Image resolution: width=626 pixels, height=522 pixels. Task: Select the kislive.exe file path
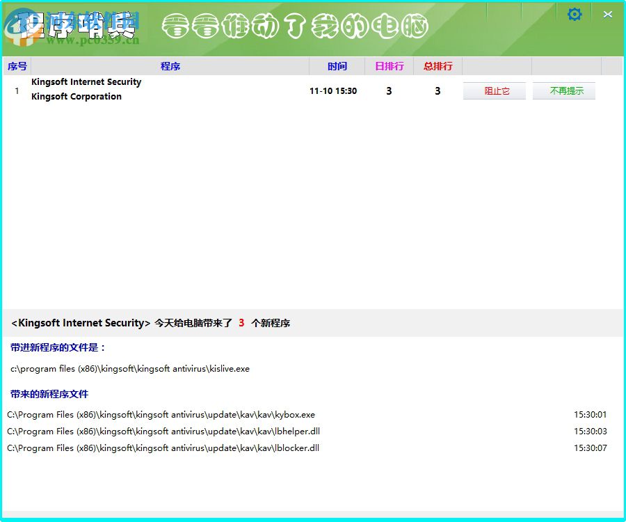(130, 369)
